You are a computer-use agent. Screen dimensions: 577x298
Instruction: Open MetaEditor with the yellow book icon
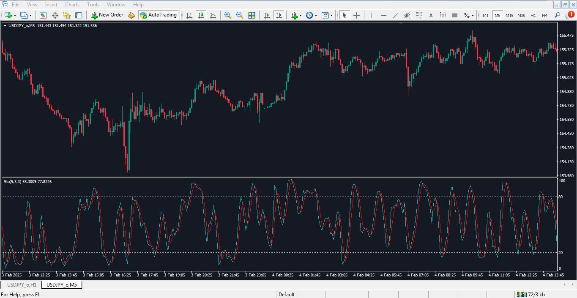[131, 15]
